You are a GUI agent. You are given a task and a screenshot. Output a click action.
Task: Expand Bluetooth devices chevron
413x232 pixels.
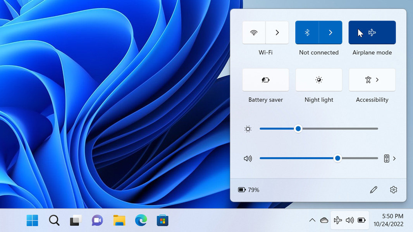(x=330, y=32)
